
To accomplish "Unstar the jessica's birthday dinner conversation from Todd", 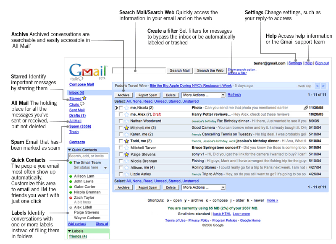I will pyautogui.click(x=127, y=141).
